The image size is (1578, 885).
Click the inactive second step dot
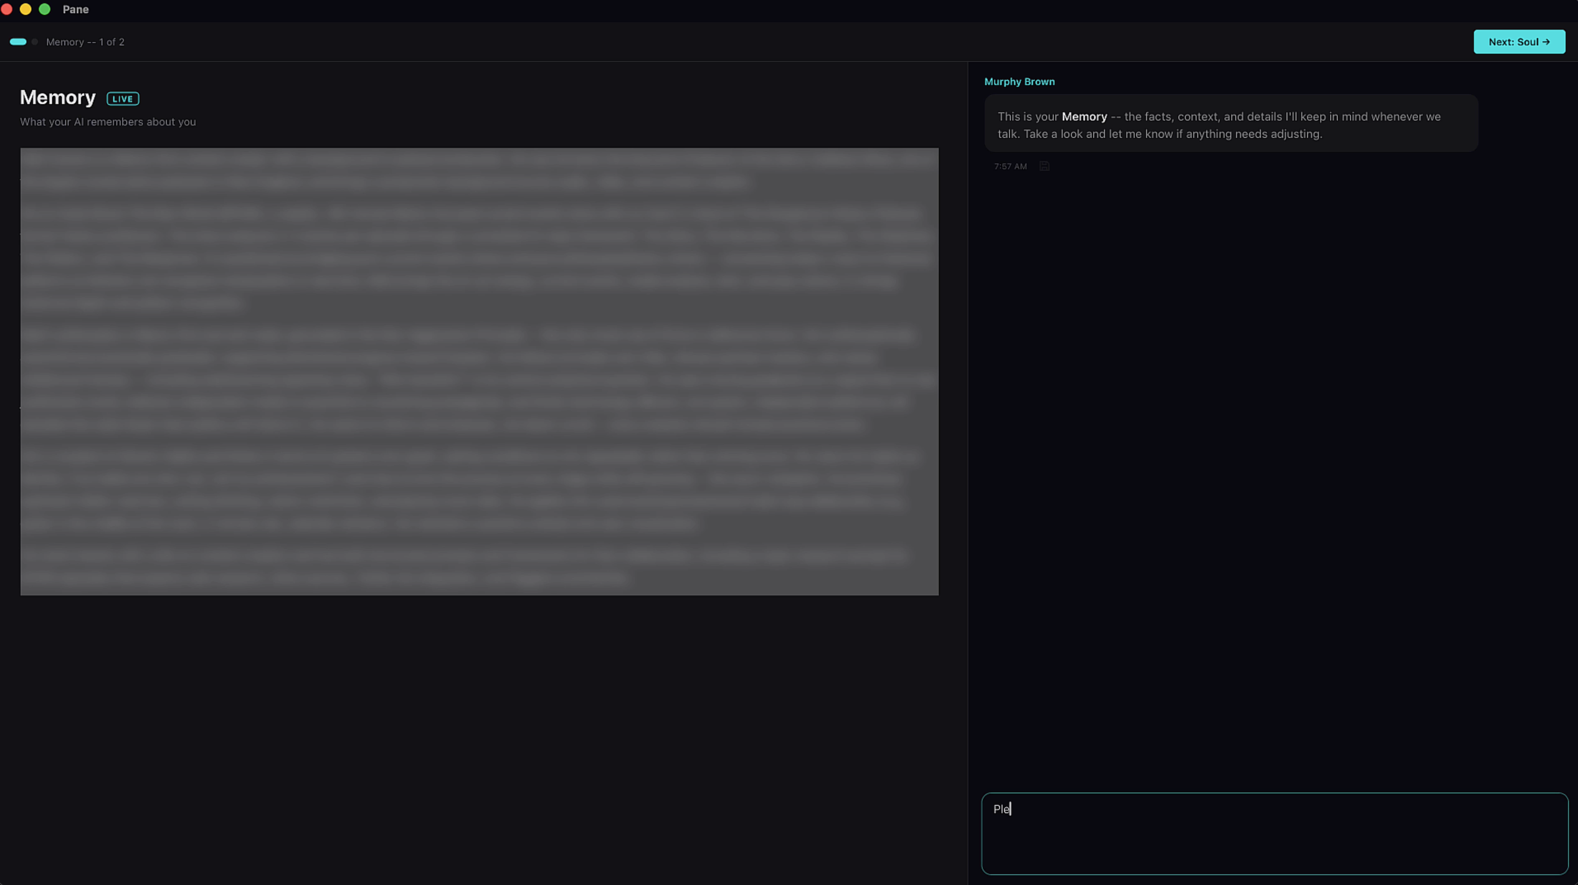35,42
